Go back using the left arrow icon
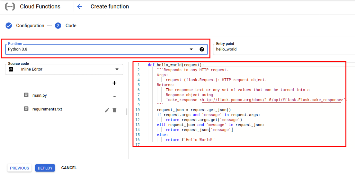Viewport: 355px width, 176px height. coord(80,6)
